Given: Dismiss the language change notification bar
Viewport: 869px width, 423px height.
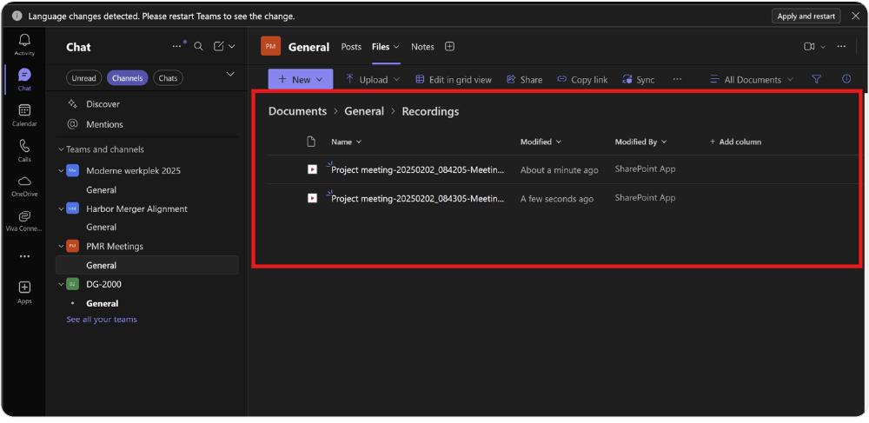Looking at the screenshot, I should [x=855, y=16].
